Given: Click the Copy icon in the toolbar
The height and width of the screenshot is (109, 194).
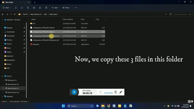Looking at the screenshot, I should point(22,8).
